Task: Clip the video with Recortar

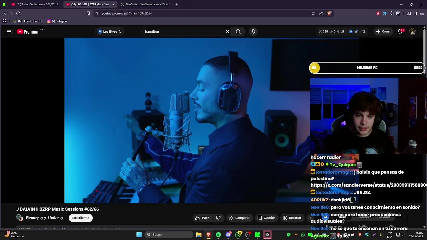Action: [292, 218]
